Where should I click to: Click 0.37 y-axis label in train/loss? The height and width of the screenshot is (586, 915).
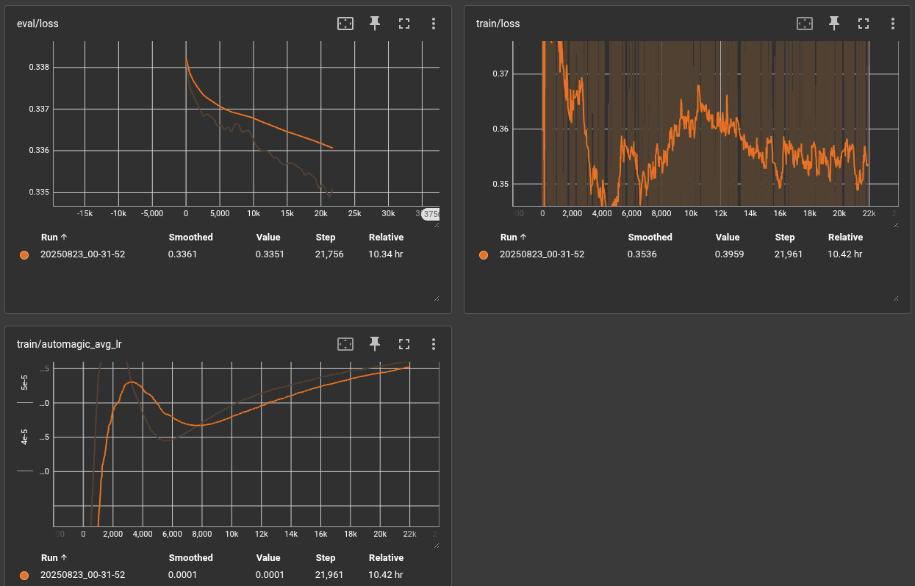click(x=500, y=74)
